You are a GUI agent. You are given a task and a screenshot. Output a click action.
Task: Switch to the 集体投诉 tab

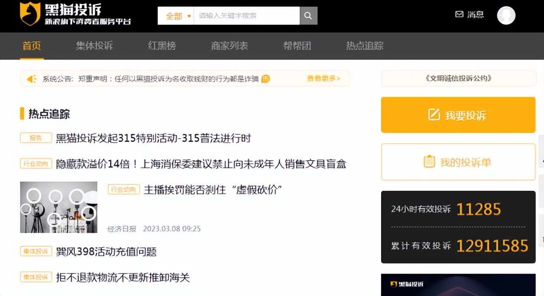94,46
